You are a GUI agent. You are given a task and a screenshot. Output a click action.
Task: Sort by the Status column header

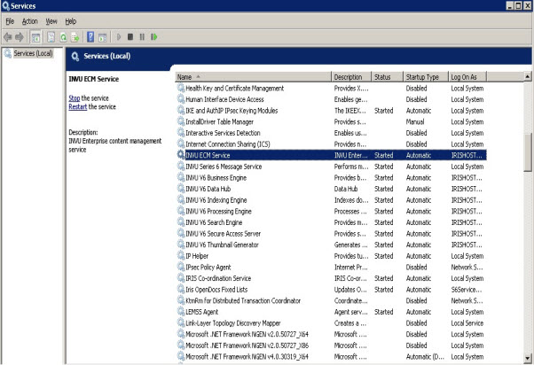click(388, 77)
